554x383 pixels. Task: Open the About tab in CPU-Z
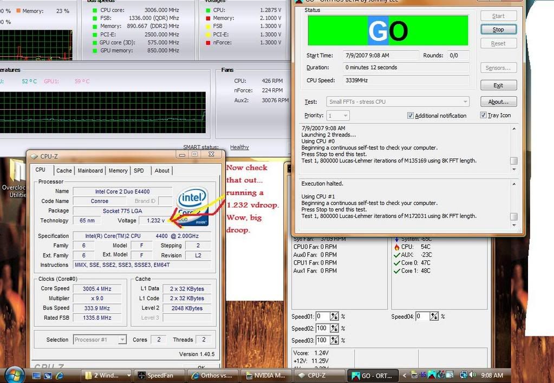162,170
